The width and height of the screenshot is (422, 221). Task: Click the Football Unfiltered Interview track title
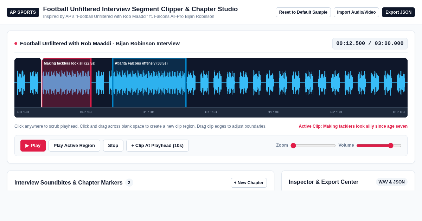[100, 43]
